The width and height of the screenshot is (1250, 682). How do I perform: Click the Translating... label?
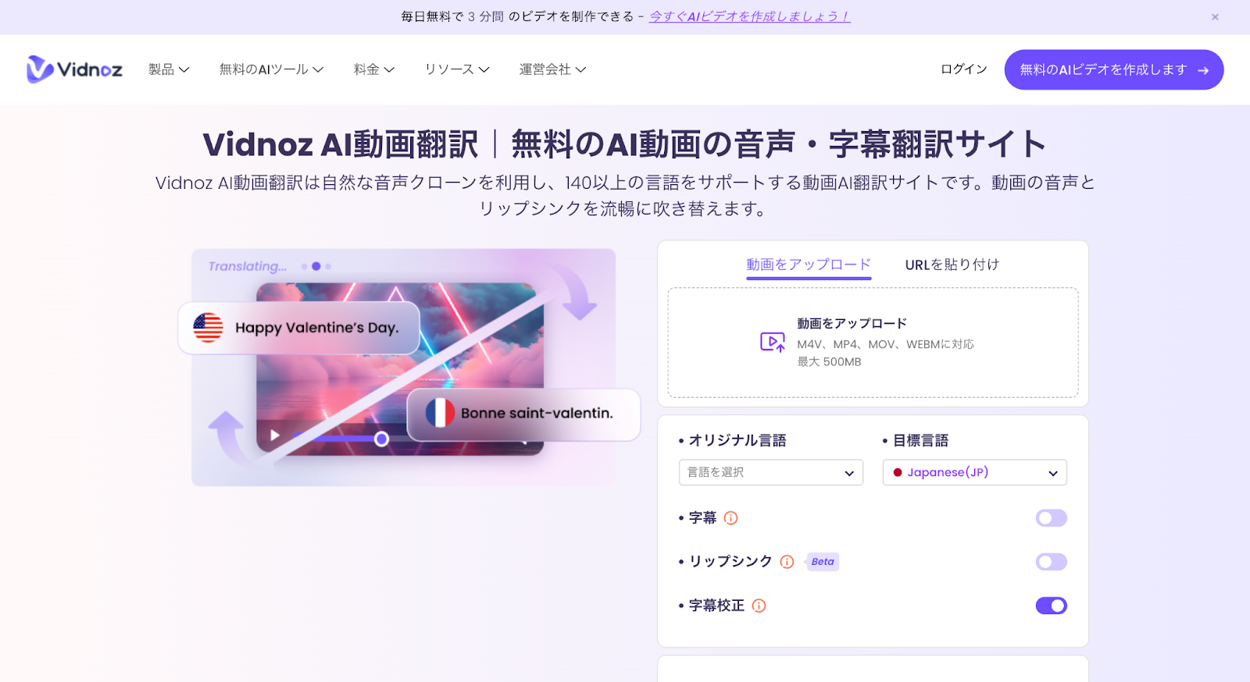(x=247, y=266)
